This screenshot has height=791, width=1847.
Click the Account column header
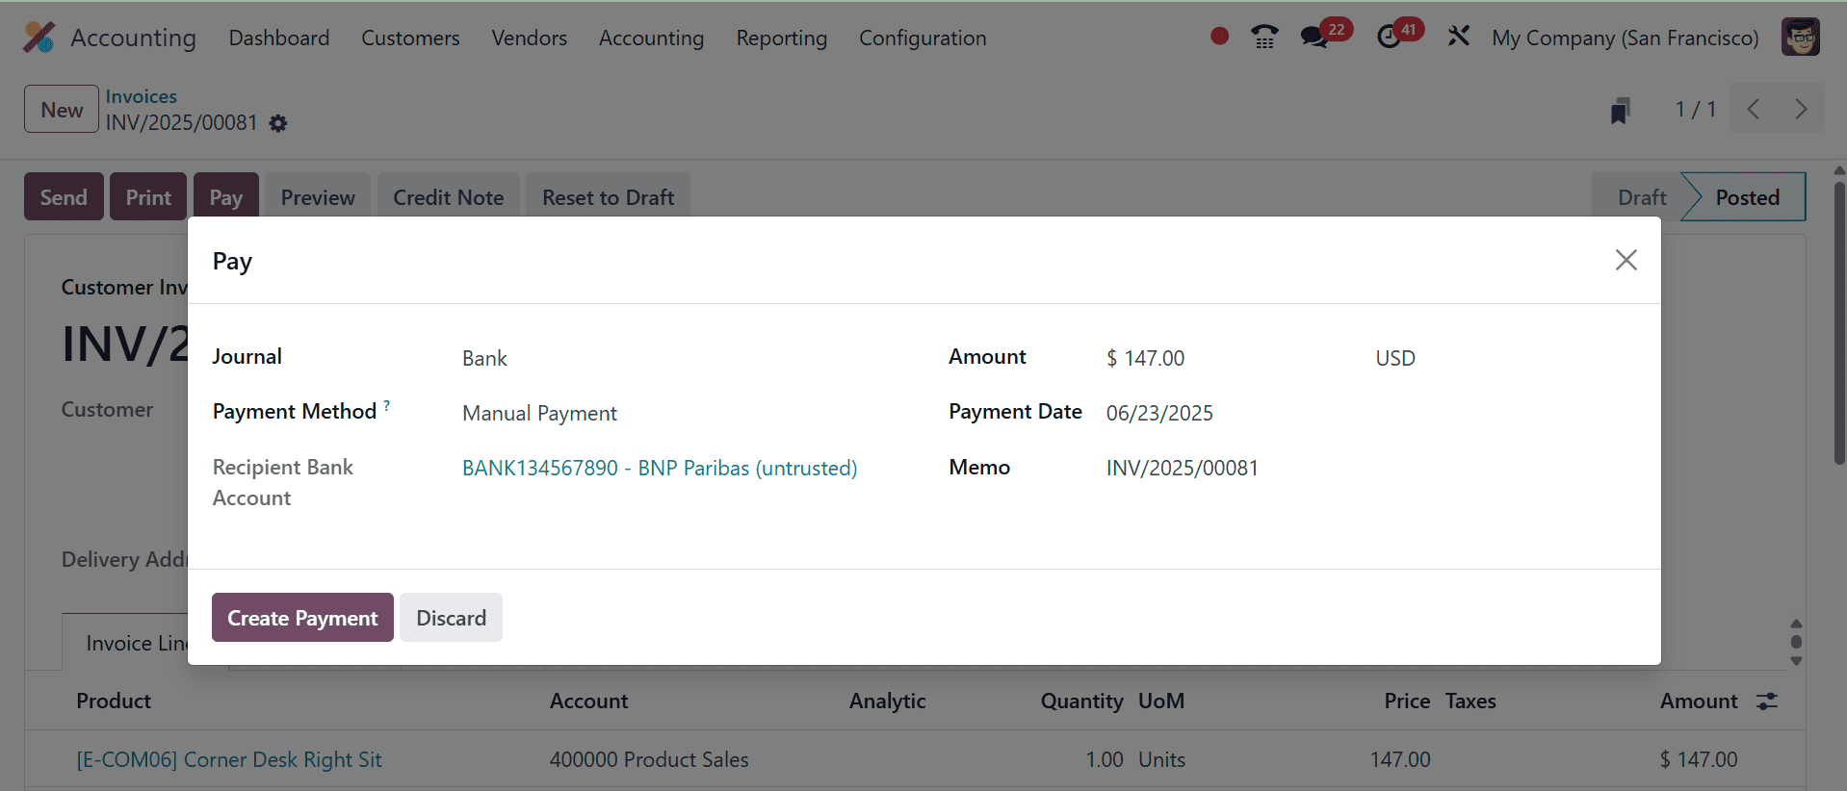(x=588, y=701)
